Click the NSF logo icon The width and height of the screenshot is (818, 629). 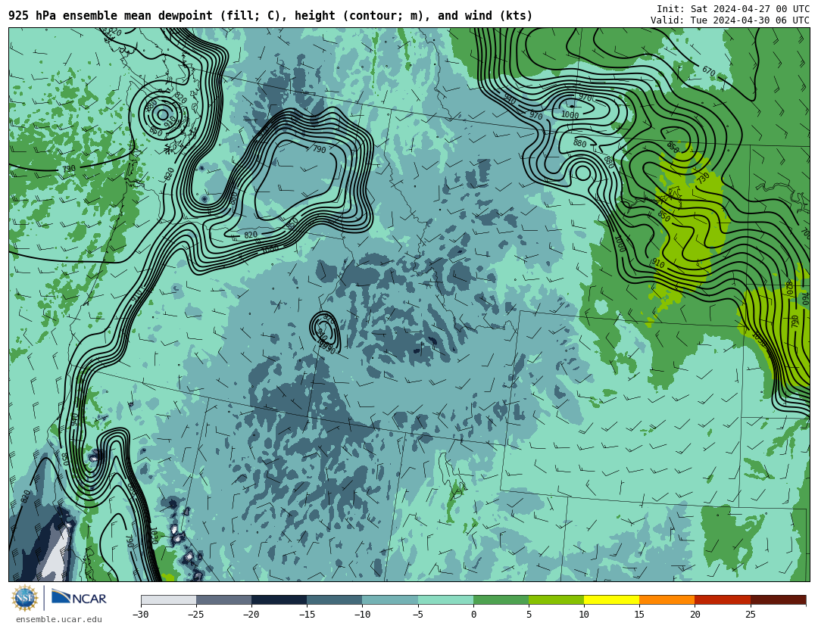click(25, 598)
